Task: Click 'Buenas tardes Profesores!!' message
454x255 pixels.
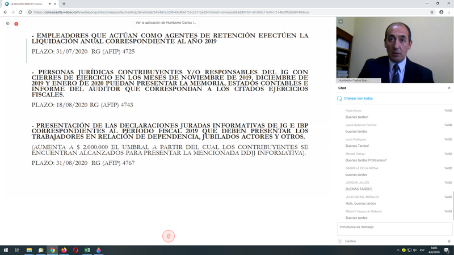Action: [x=366, y=160]
